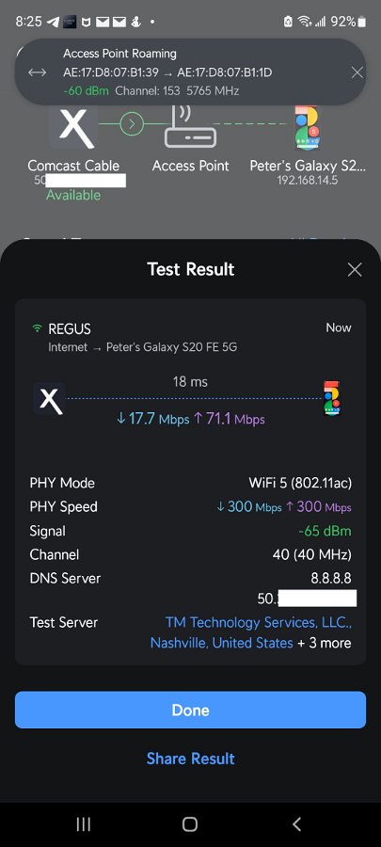Dismiss the Access Point Roaming notification
This screenshot has width=381, height=847.
tap(357, 72)
